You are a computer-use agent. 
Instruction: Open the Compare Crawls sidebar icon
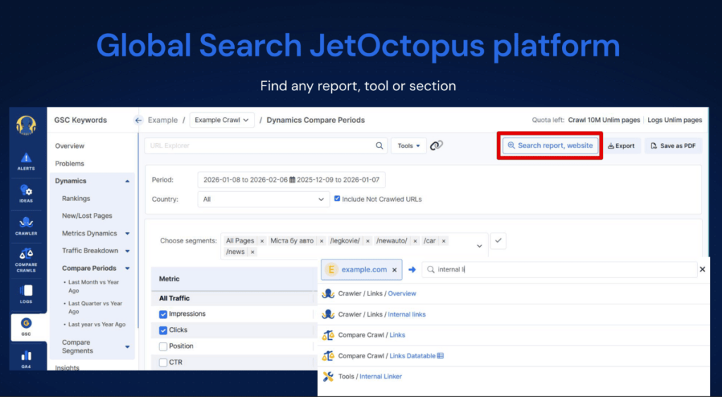coord(26,258)
